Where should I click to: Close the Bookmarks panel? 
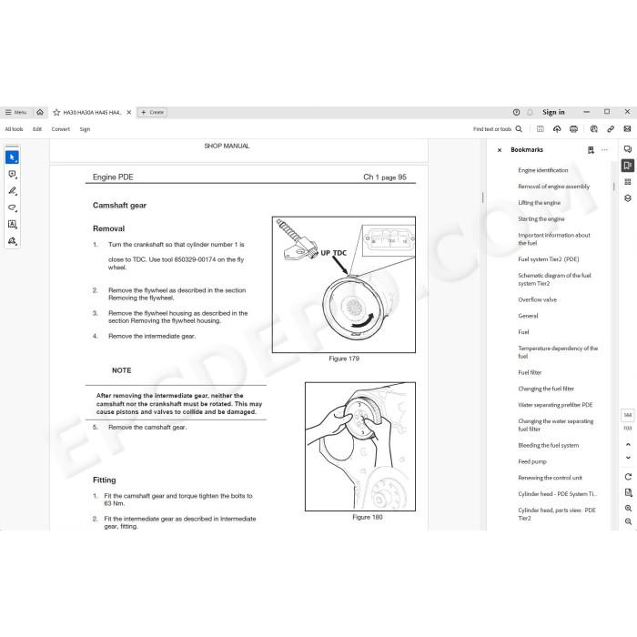500,150
